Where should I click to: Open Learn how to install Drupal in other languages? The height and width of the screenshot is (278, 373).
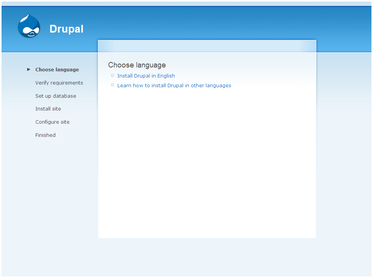[x=174, y=85]
